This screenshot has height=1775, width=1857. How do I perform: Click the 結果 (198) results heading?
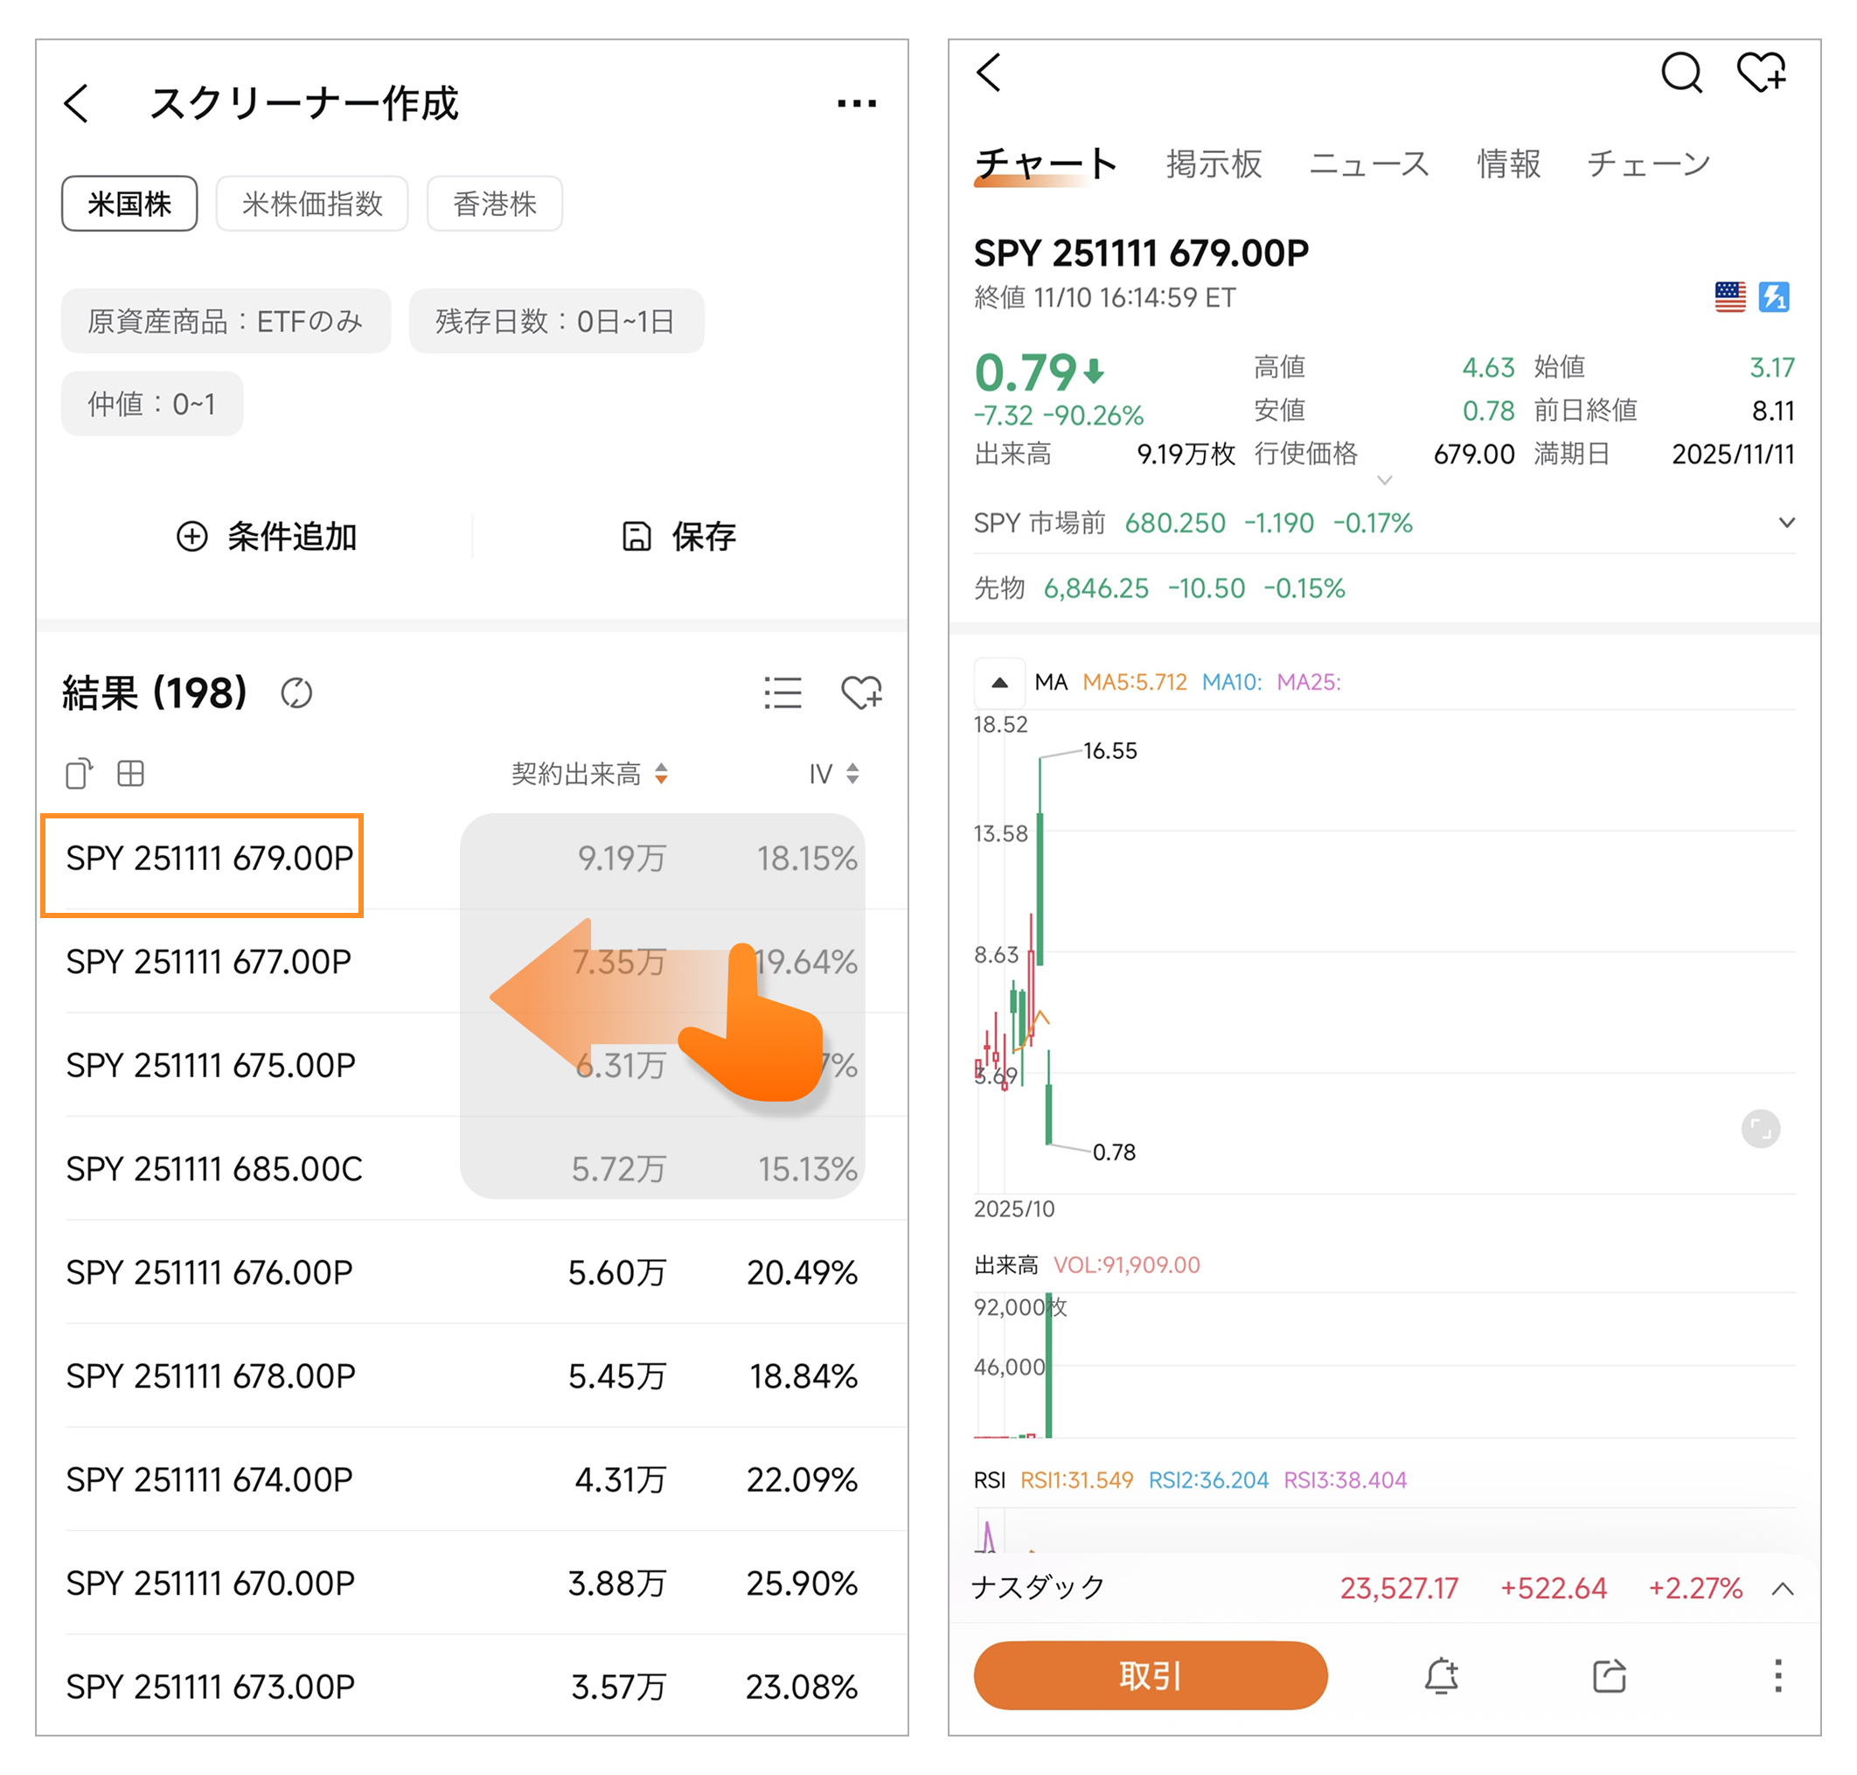pos(154,693)
